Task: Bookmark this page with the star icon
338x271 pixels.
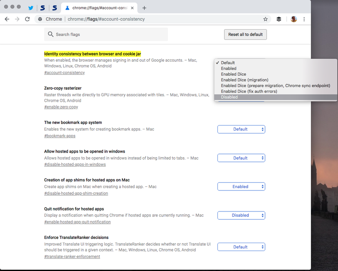Action: tap(266, 19)
